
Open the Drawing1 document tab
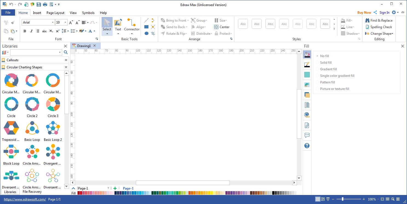(84, 46)
